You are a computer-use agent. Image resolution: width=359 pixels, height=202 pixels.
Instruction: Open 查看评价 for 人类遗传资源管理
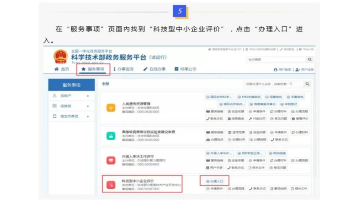[299, 119]
